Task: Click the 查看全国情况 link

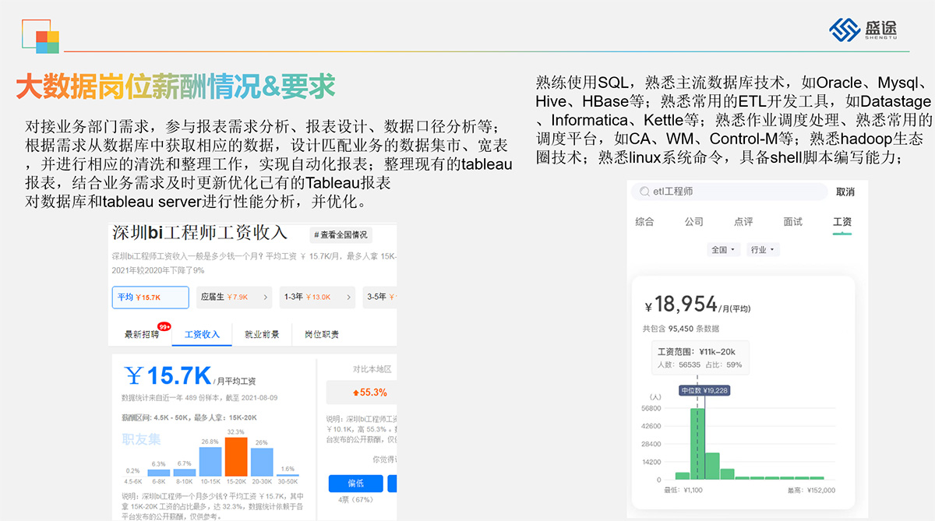Action: pos(340,234)
